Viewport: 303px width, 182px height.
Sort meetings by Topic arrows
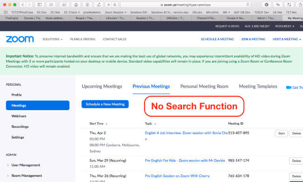coord(155,124)
